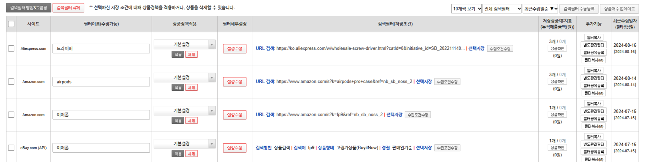Click 수집조건수정 for the Aliexpress filter
The height and width of the screenshot is (162, 645).
coord(500,49)
